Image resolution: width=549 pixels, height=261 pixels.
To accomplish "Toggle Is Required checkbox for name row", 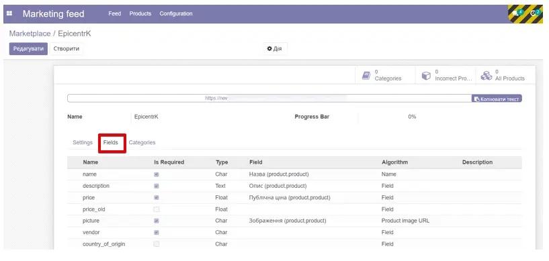I will point(157,174).
